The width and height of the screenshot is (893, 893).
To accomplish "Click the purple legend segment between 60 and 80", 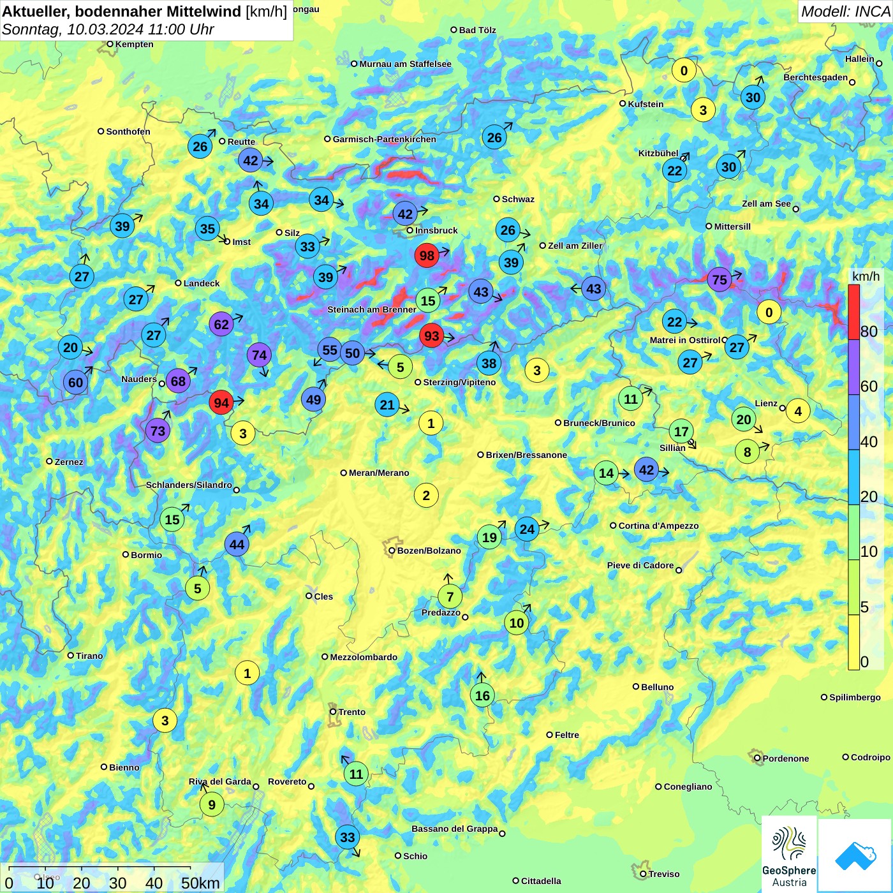I will point(854,367).
